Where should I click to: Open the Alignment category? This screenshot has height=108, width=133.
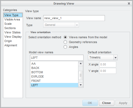pyautogui.click(x=11, y=45)
